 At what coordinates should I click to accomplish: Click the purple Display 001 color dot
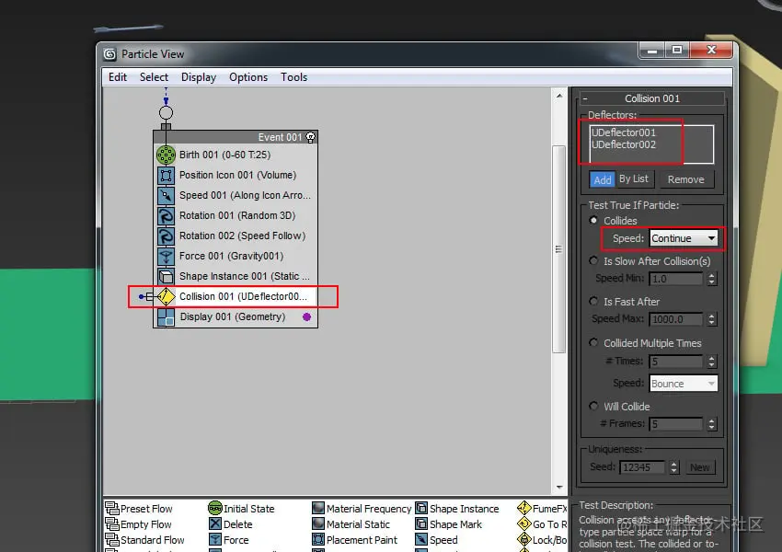306,316
